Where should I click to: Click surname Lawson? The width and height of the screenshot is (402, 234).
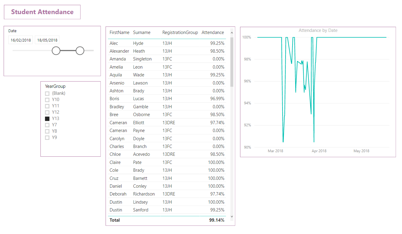[x=140, y=83]
